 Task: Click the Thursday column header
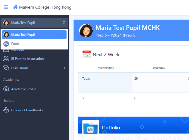(159, 68)
